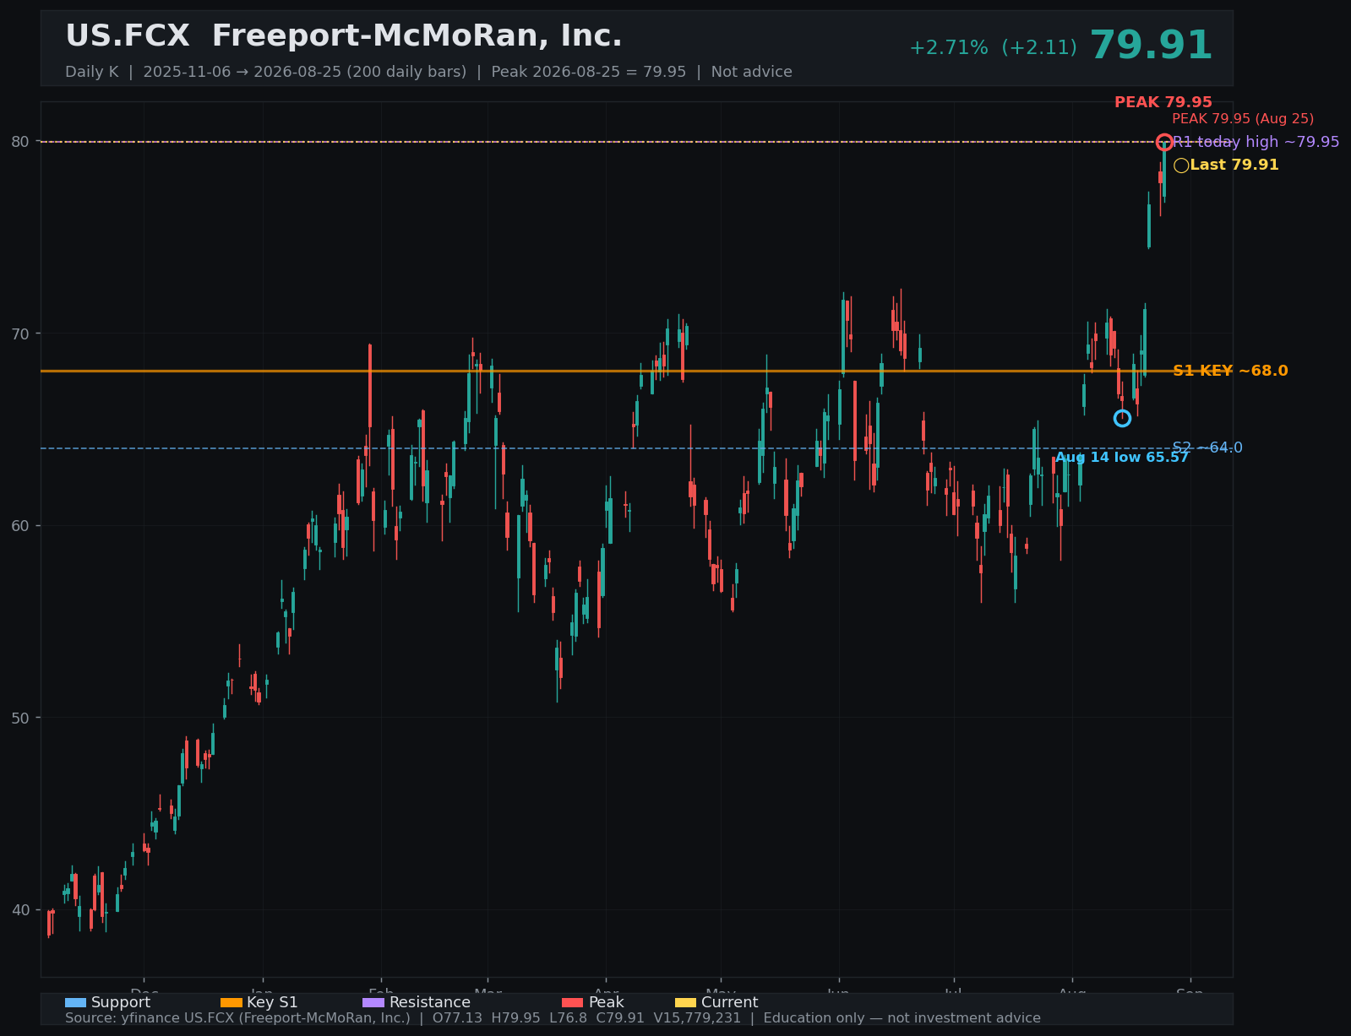Click the 50 y-axis tick label
This screenshot has width=1351, height=1036.
[20, 718]
